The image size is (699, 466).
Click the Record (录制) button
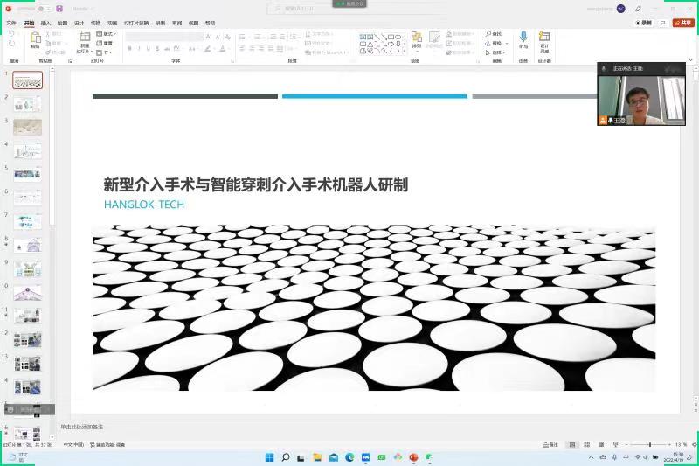[x=643, y=23]
